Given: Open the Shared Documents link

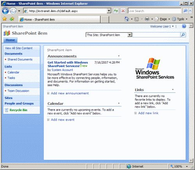Looking at the screenshot, I should (20, 59).
